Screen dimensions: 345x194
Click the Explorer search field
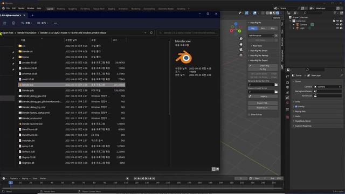click(x=188, y=33)
